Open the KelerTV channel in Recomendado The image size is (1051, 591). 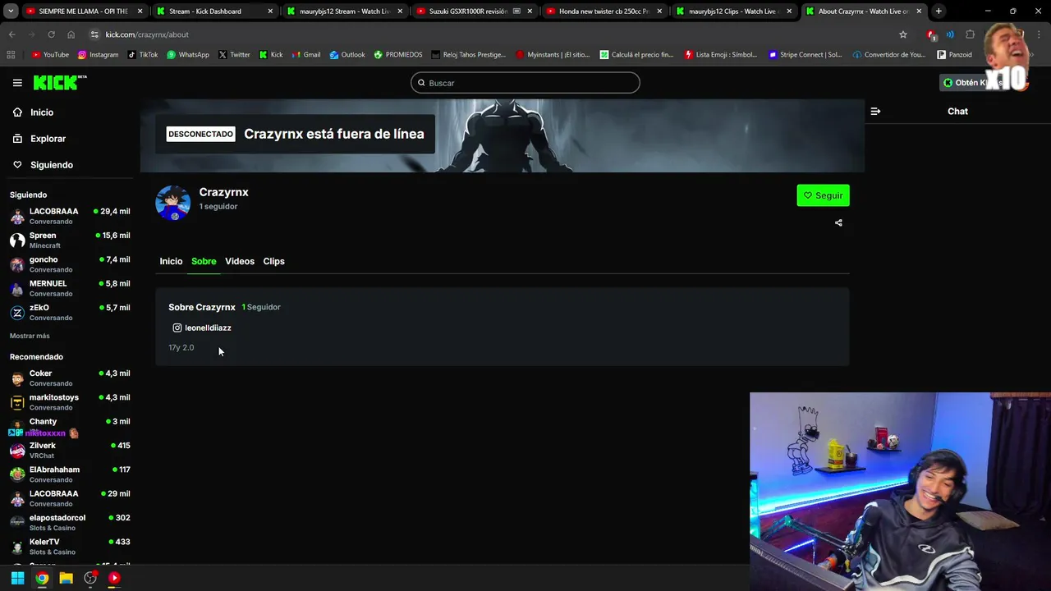tap(70, 546)
